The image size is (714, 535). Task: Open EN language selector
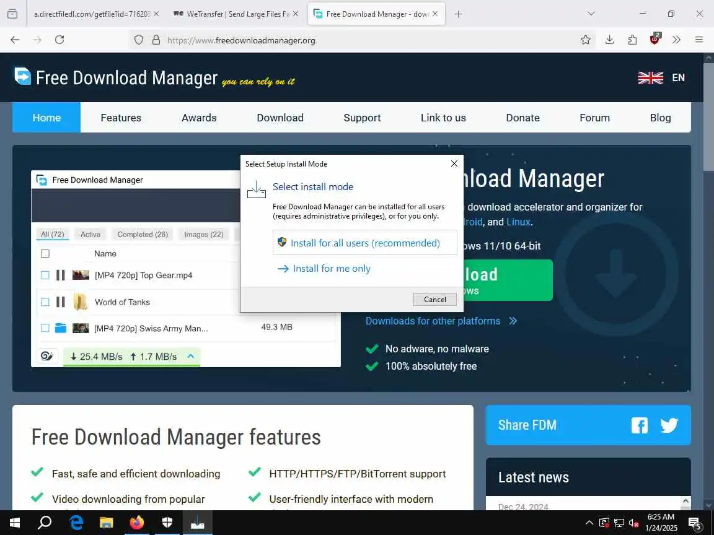click(x=679, y=78)
